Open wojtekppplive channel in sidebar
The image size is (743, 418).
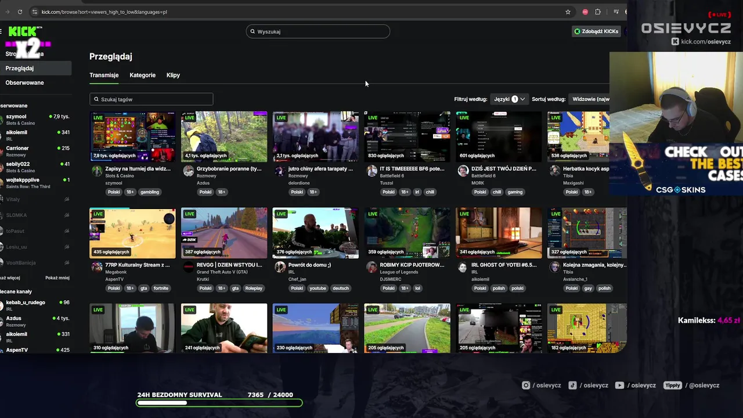[35, 183]
